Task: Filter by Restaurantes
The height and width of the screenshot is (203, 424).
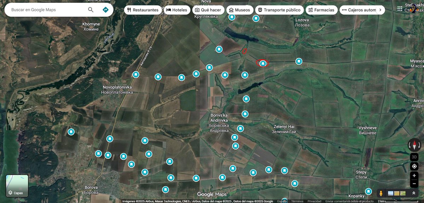Action: pyautogui.click(x=143, y=10)
